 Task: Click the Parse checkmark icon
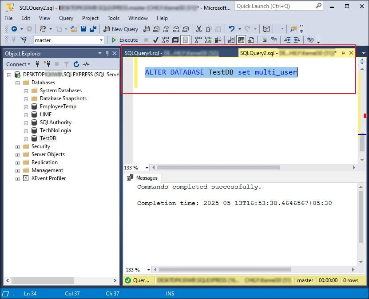155,40
